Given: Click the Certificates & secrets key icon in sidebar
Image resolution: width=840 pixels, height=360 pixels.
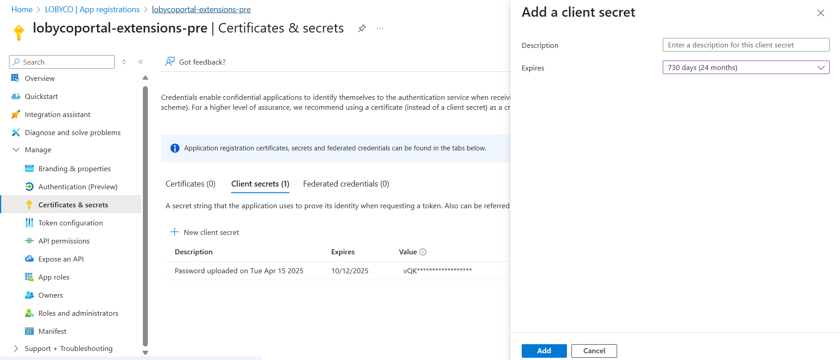Looking at the screenshot, I should pyautogui.click(x=29, y=205).
